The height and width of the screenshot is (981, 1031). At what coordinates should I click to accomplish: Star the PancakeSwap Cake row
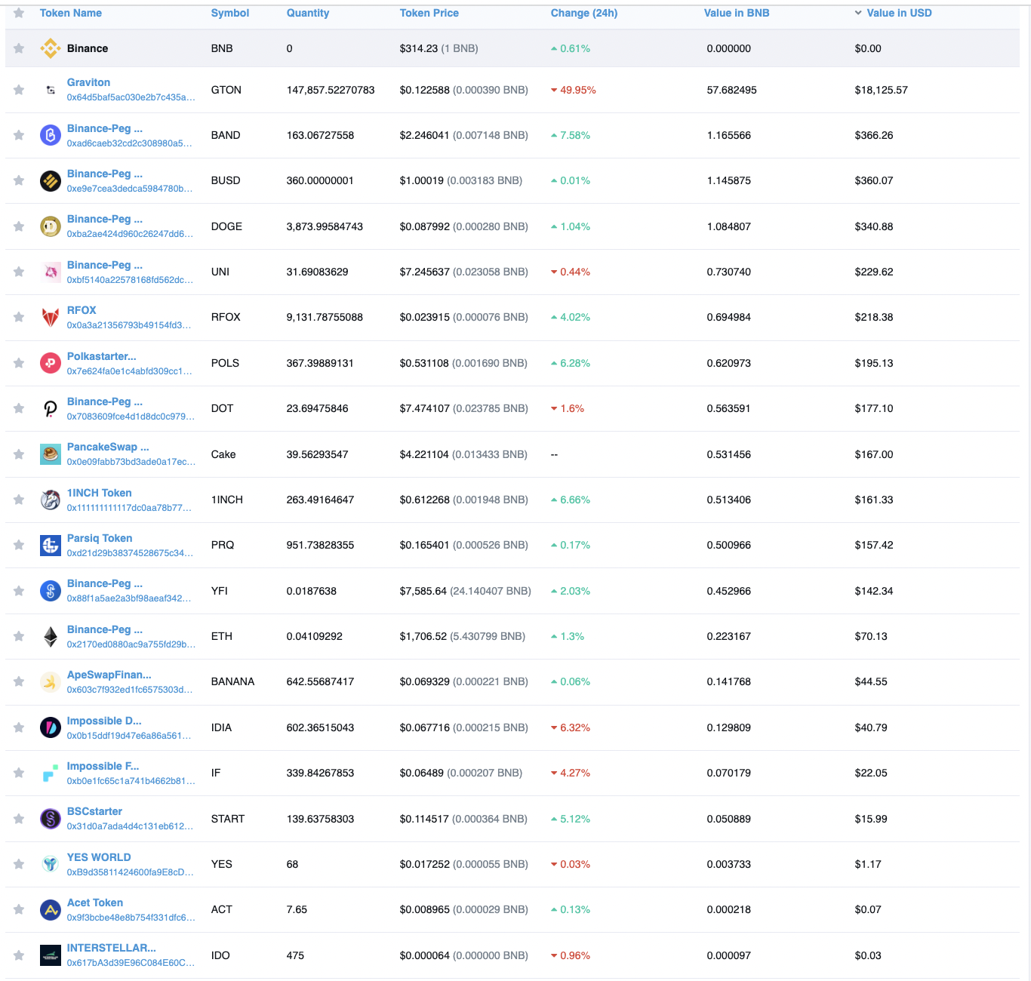(19, 454)
